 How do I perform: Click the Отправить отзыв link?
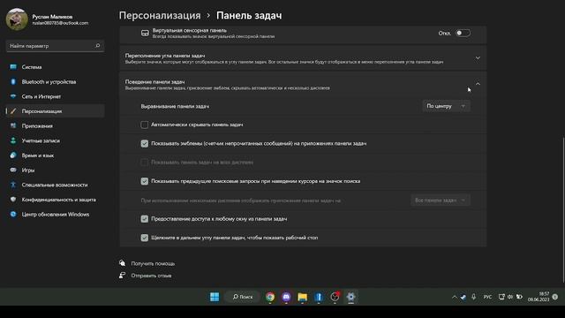point(151,276)
